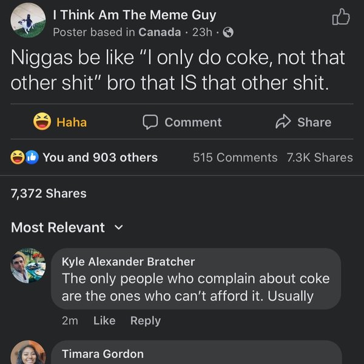
Task: Open I Think Am The Meme Guy page
Action: [x=134, y=15]
